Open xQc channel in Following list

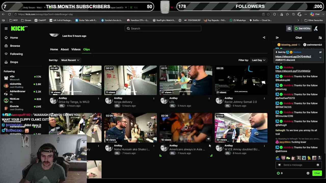22,78
